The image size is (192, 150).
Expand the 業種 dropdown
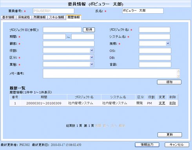(x=69, y=64)
